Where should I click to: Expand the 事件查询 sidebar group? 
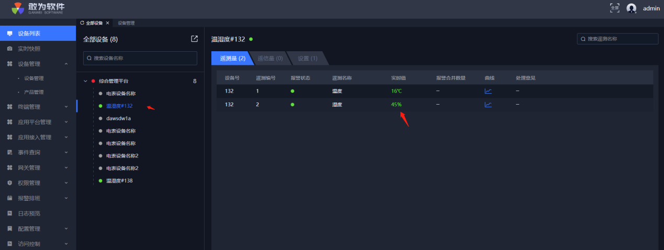(66, 152)
